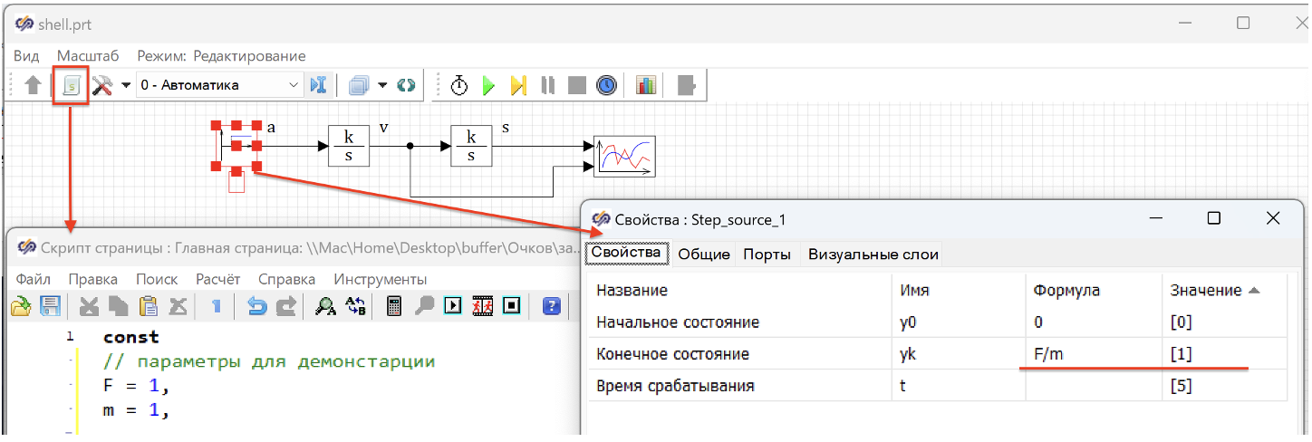1312x442 pixels.
Task: Click the teal angle brackets icon
Action: click(x=406, y=85)
